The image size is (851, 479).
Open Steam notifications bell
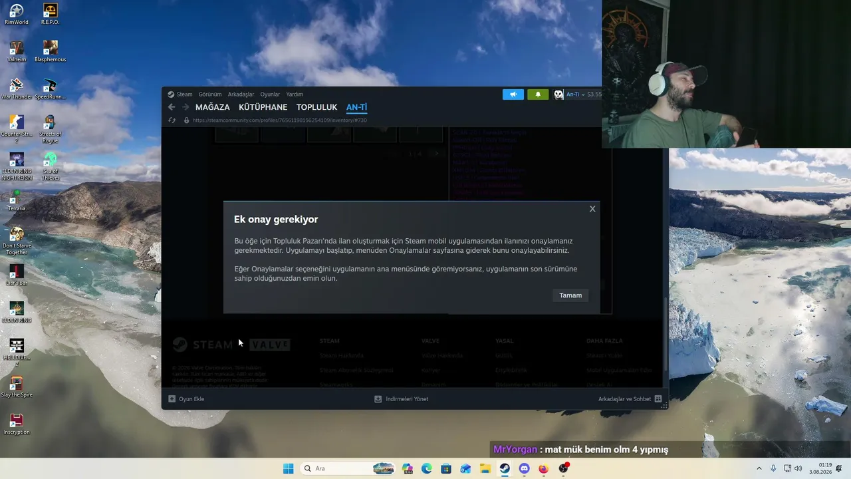(538, 94)
